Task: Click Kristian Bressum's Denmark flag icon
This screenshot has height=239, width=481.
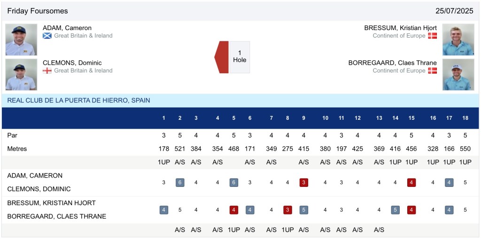Action: point(432,36)
